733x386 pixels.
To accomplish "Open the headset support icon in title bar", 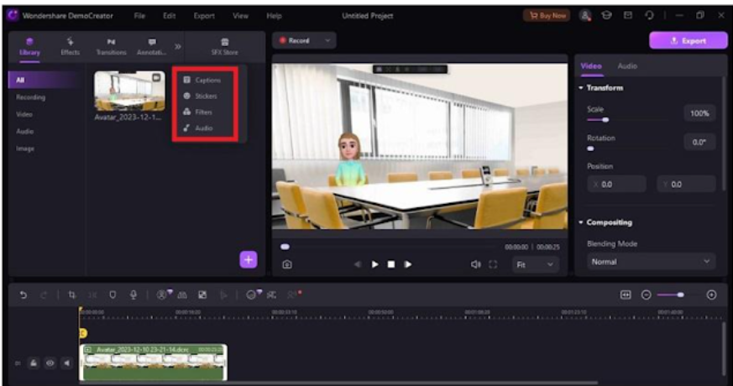I will coord(649,15).
